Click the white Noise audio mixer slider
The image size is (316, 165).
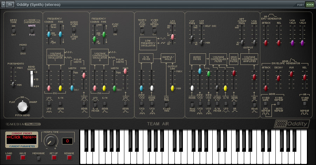192,88
